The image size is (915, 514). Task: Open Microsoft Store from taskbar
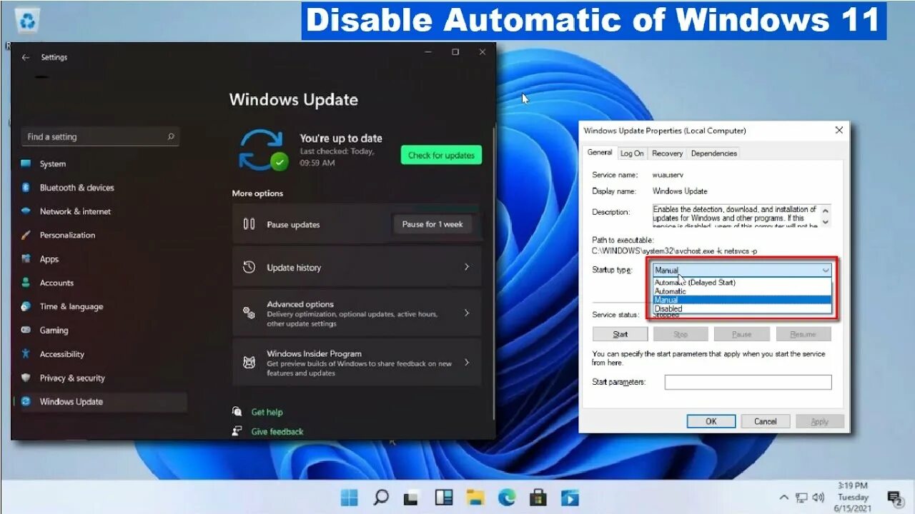tap(538, 498)
